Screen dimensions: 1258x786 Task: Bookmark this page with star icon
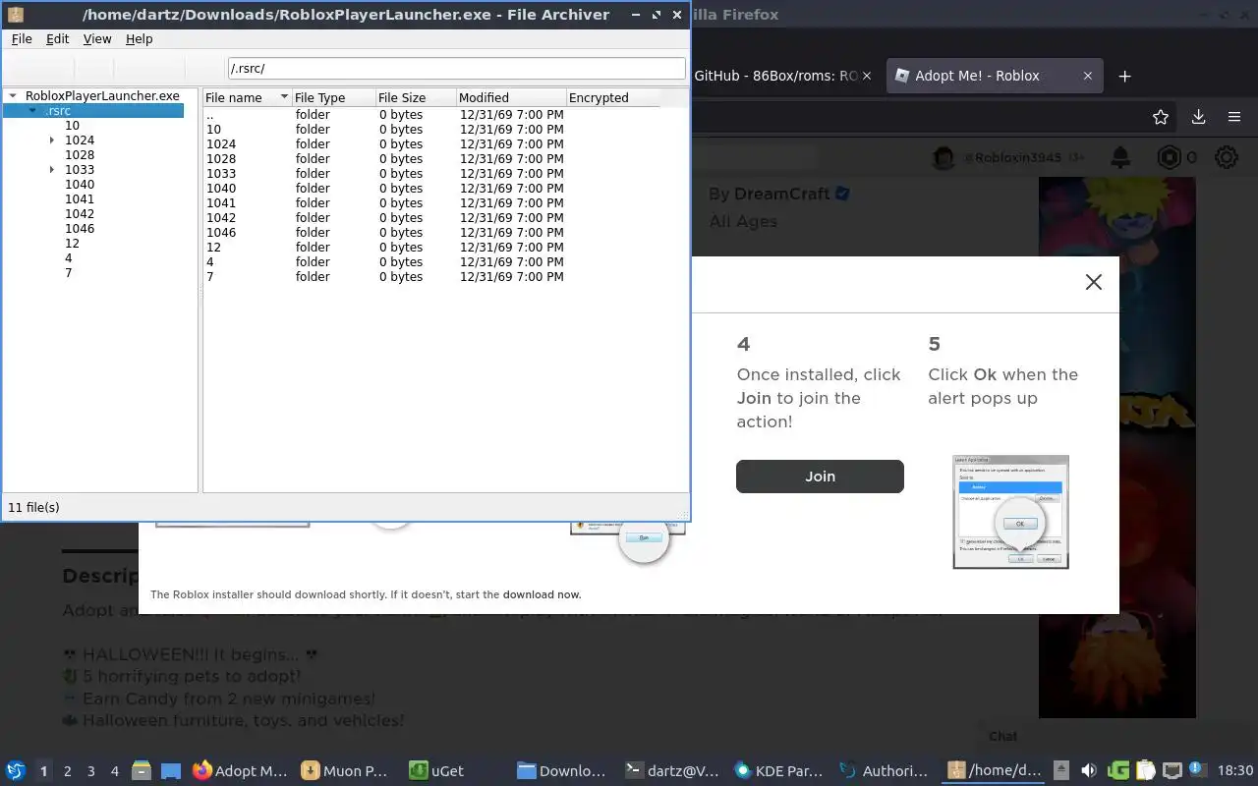[1161, 117]
